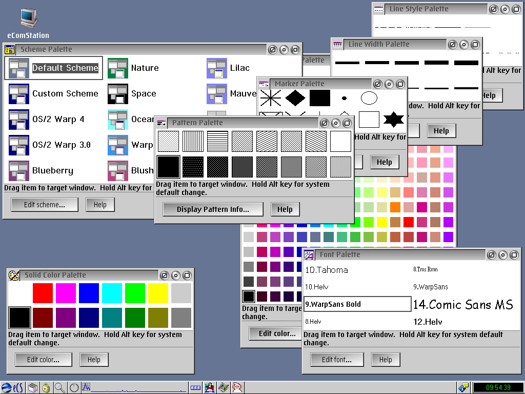Select the red swatch in Solid Color Palette

click(43, 293)
